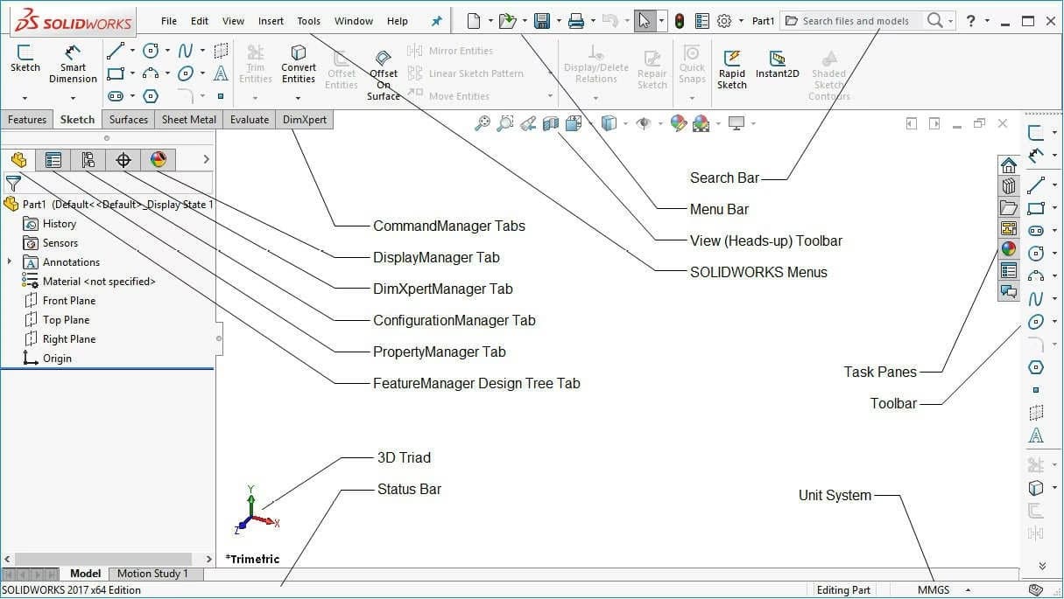
Task: Open the SOLIDWORKS Forum task pane tab
Action: tap(1009, 291)
